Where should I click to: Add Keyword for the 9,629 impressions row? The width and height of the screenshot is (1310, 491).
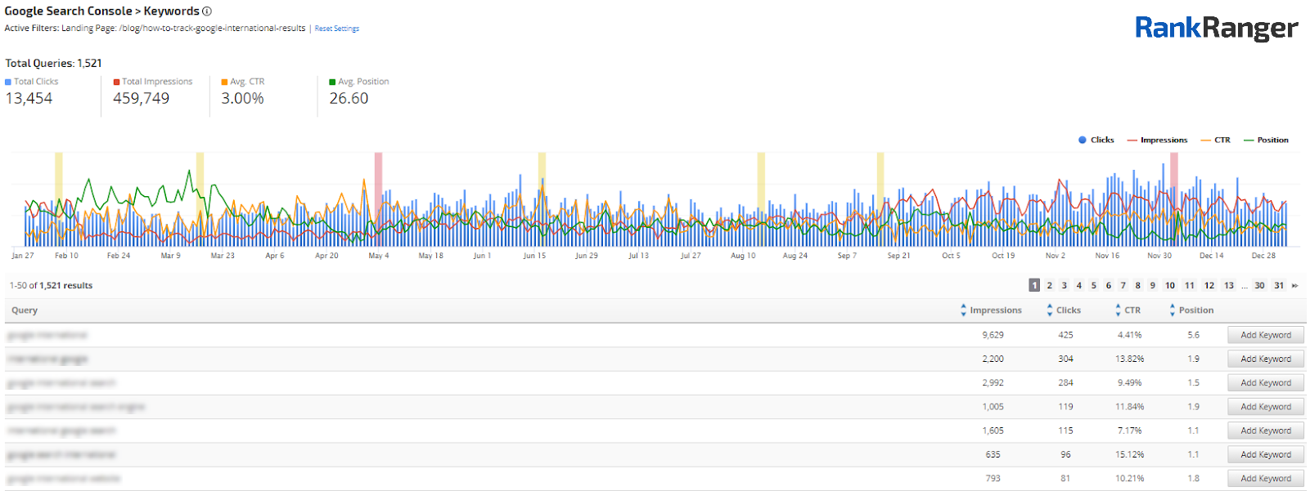1265,335
